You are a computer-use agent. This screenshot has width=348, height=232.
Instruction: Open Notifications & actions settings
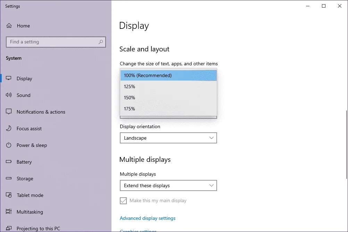click(x=41, y=112)
